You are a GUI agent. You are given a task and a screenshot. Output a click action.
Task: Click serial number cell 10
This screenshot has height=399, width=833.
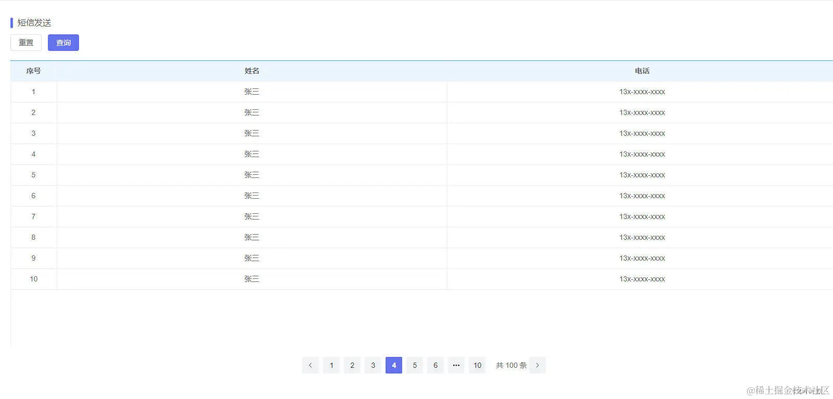34,279
